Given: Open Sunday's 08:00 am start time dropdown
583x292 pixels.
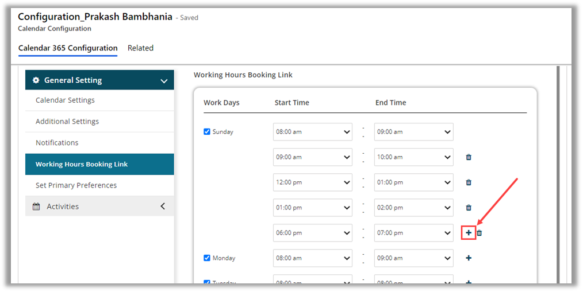Looking at the screenshot, I should click(313, 132).
